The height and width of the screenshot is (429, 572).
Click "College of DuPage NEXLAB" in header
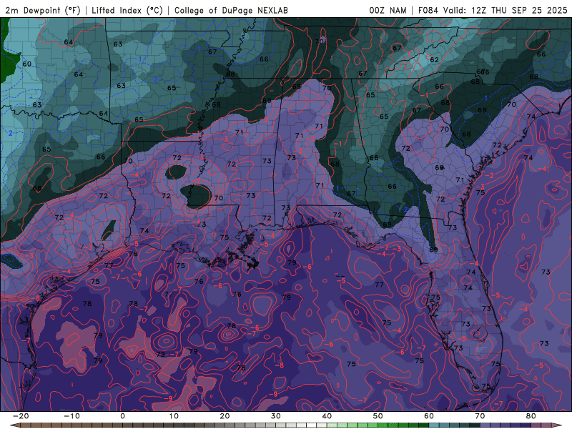[x=231, y=10]
